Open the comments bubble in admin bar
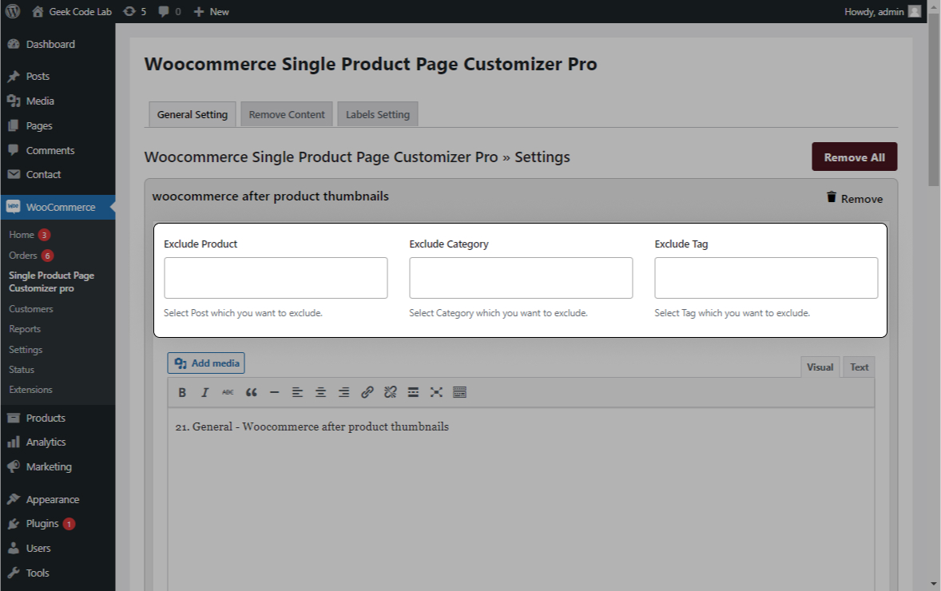The height and width of the screenshot is (591, 941). pos(169,11)
